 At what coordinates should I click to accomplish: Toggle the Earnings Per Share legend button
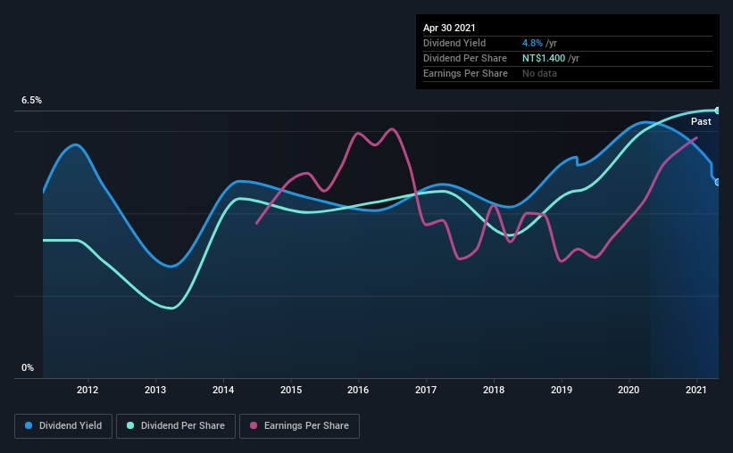click(300, 426)
